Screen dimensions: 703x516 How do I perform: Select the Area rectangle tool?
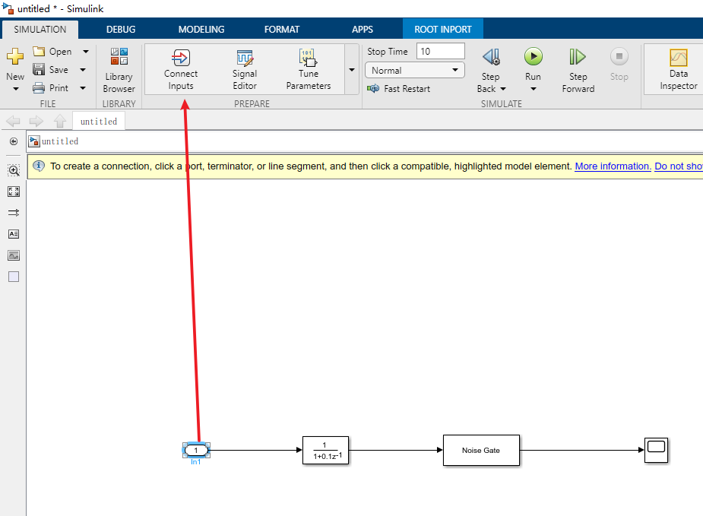(14, 277)
